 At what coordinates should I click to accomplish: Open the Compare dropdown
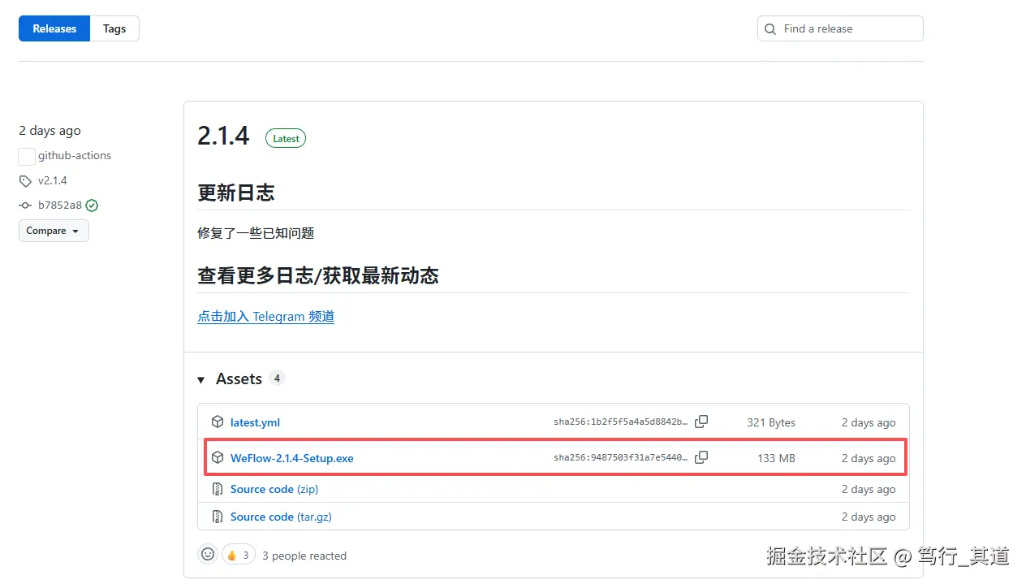(54, 231)
